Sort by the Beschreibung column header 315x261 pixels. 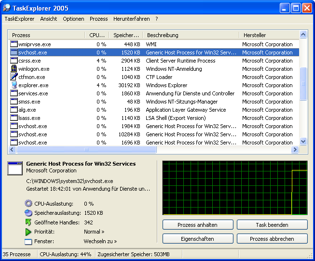(191, 35)
